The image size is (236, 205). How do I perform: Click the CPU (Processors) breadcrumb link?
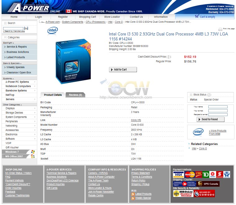point(96,22)
